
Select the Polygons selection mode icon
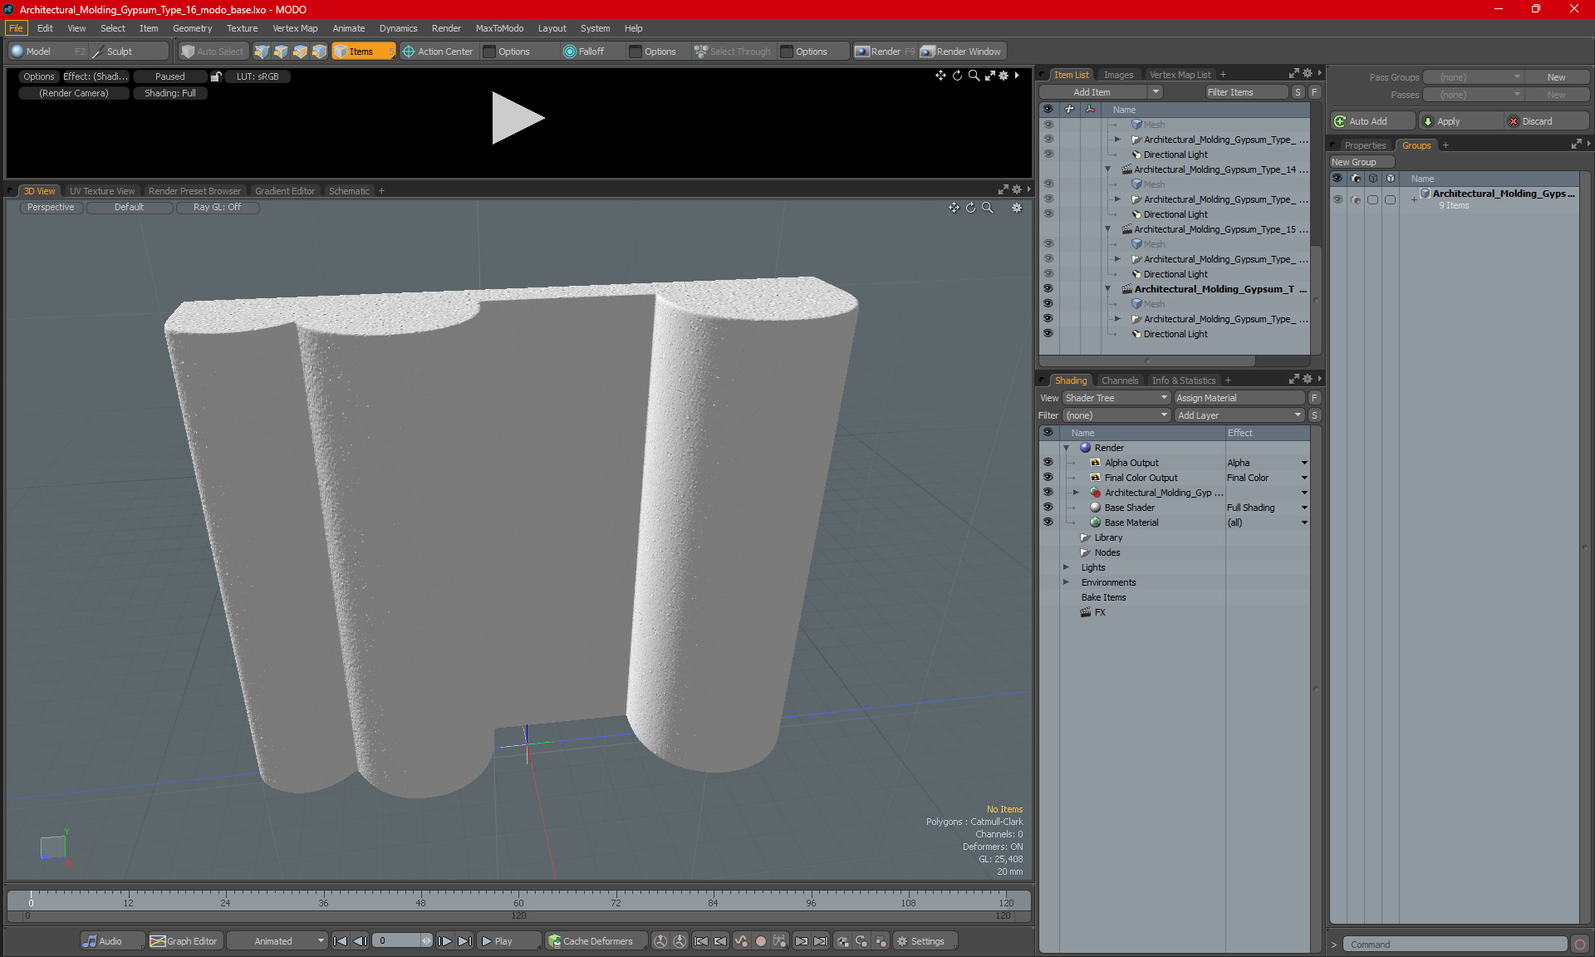[x=300, y=52]
